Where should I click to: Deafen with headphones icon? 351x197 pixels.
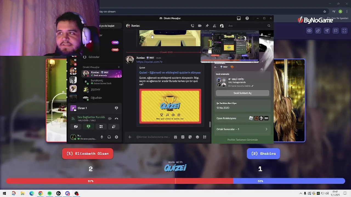point(109,137)
